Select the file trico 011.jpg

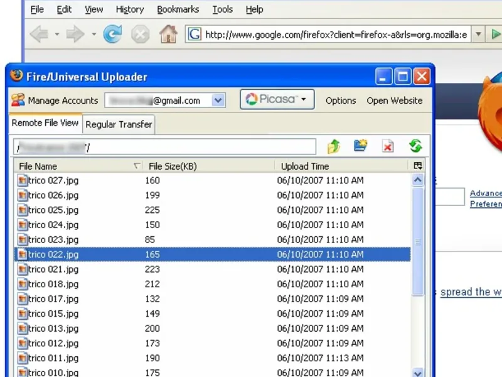click(x=213, y=358)
